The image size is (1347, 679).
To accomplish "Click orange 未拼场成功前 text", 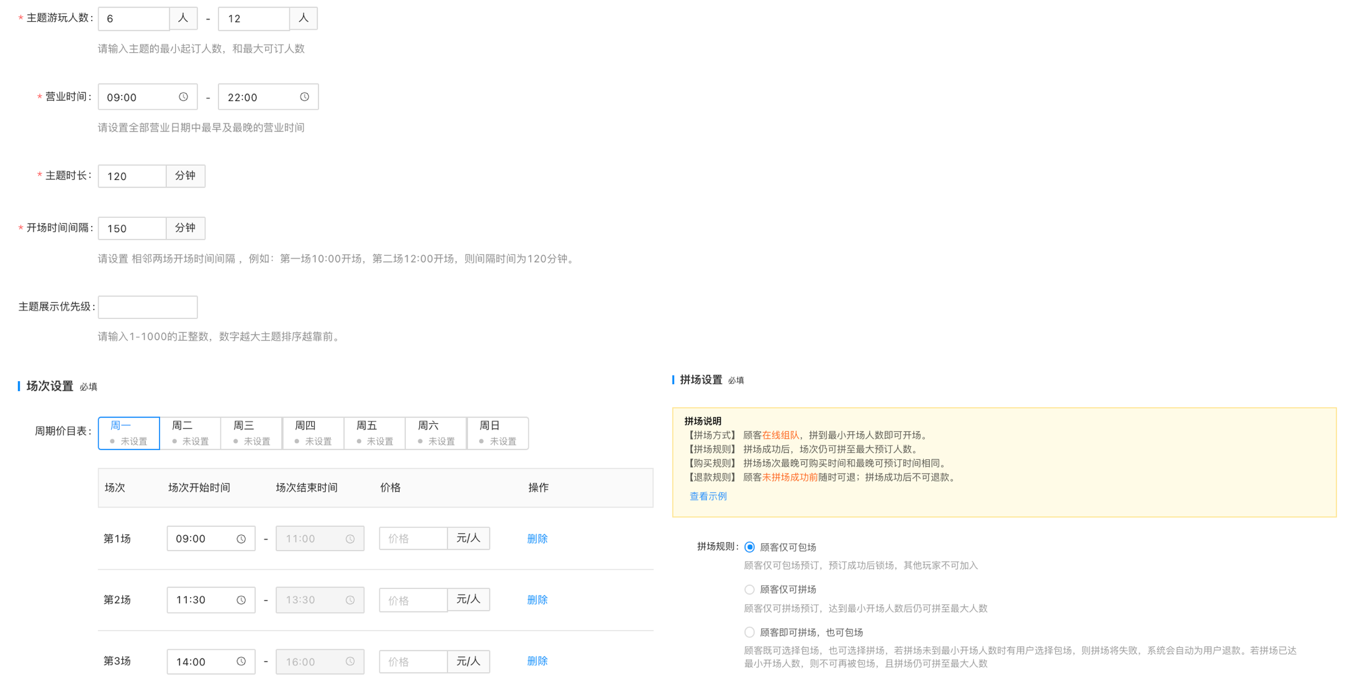I will click(790, 477).
